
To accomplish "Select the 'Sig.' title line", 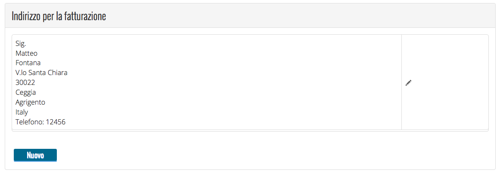I will 21,43.
